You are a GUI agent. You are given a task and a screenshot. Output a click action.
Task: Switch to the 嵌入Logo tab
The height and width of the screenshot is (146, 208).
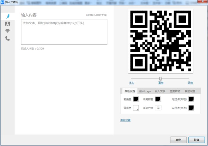pos(145,91)
